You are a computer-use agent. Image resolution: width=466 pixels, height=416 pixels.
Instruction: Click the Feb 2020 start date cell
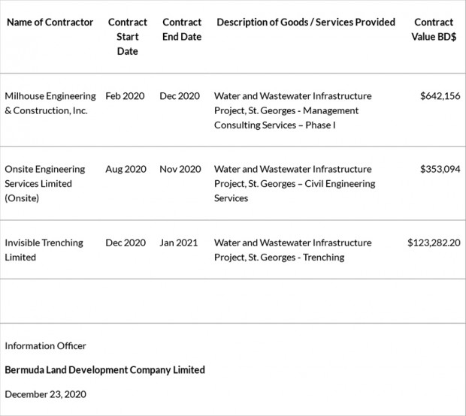point(125,96)
